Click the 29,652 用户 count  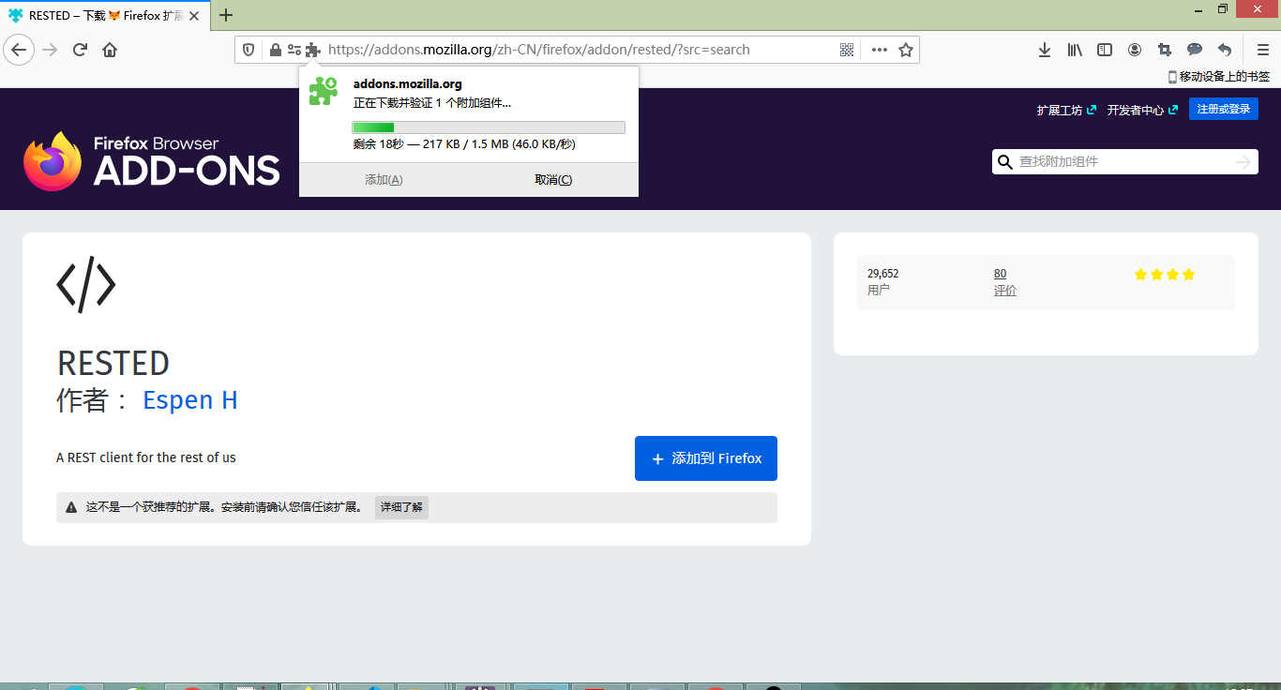883,281
